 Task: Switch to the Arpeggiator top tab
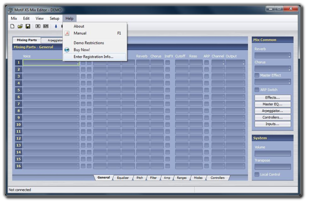[52, 41]
